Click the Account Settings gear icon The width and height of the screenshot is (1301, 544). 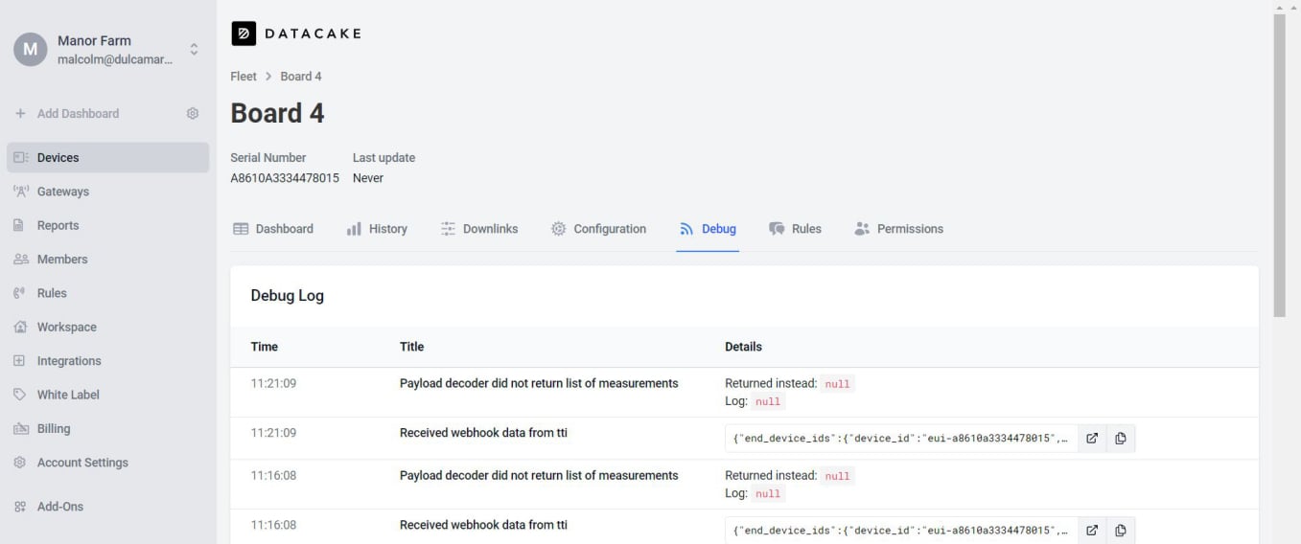pos(19,463)
